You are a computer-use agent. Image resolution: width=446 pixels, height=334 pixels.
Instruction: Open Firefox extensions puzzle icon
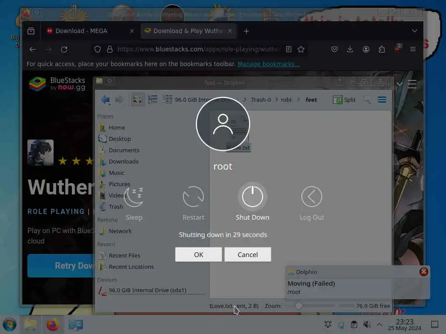(x=382, y=50)
